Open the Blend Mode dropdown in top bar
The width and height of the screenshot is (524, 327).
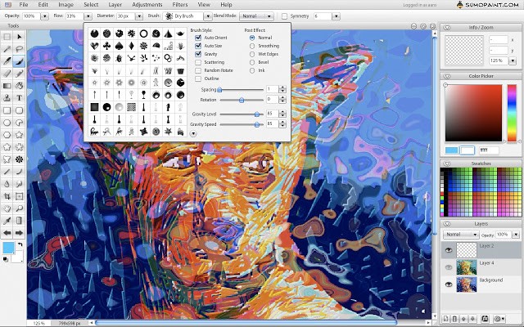(x=257, y=16)
